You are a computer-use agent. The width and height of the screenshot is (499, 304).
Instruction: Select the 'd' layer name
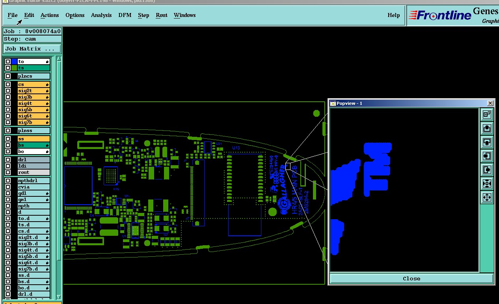pos(34,212)
